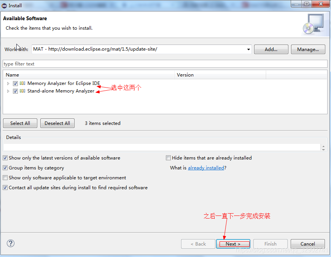Click the Add... button
Screen dimensions: 331x257
(271, 49)
